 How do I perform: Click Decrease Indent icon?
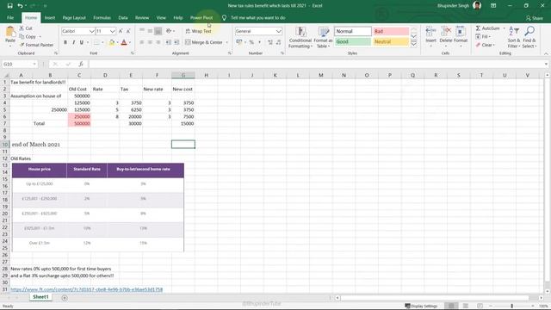169,42
